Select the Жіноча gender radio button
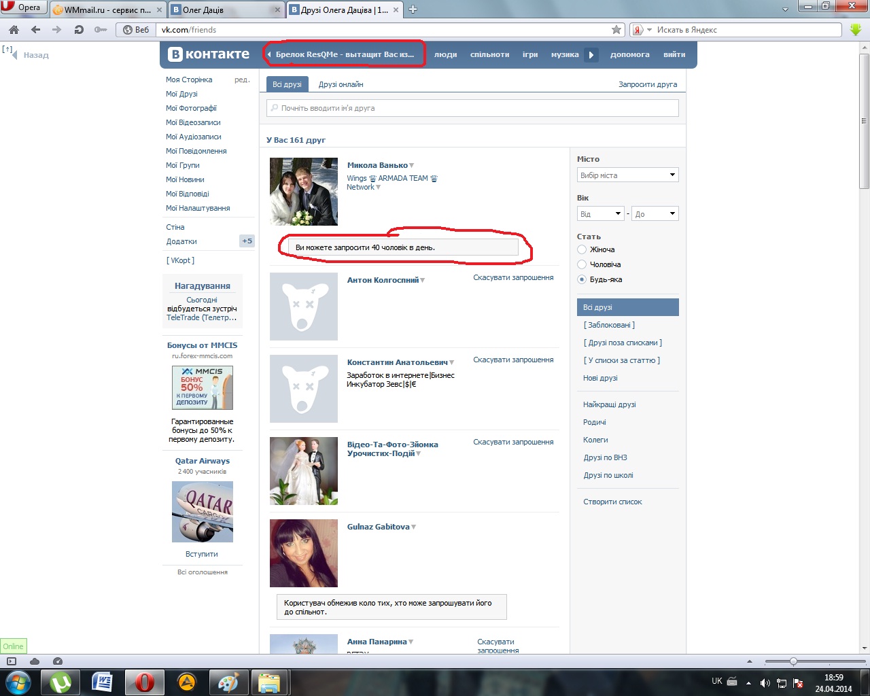This screenshot has width=870, height=696. [582, 249]
